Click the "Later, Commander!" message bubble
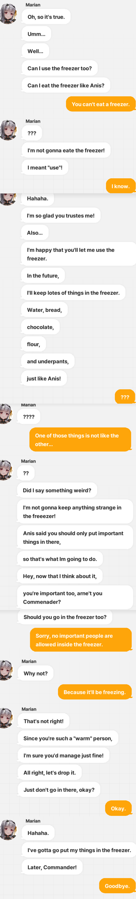 click(52, 867)
